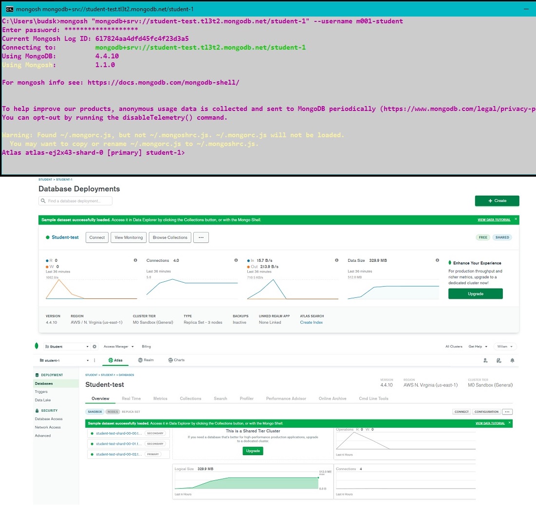Viewport: 536px width, 511px height.
Task: Click the Browse Collections button
Action: (170, 237)
